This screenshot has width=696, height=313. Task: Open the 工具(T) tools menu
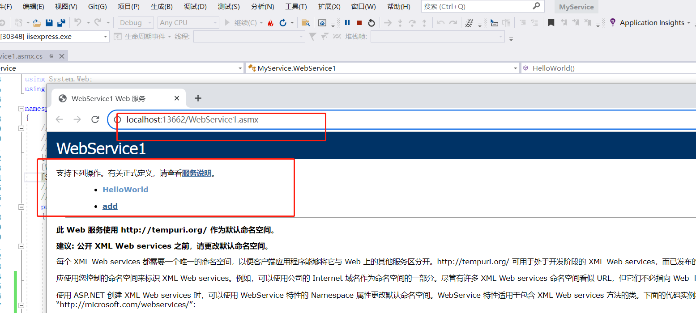point(296,7)
